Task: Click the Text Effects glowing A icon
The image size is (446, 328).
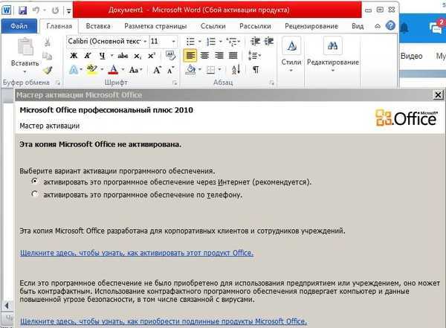Action: tap(74, 70)
